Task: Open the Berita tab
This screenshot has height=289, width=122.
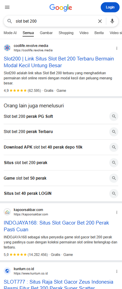Action: (x=99, y=33)
